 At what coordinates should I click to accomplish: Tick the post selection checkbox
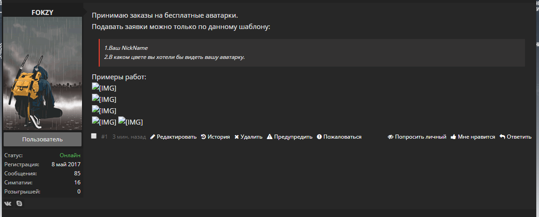point(94,136)
